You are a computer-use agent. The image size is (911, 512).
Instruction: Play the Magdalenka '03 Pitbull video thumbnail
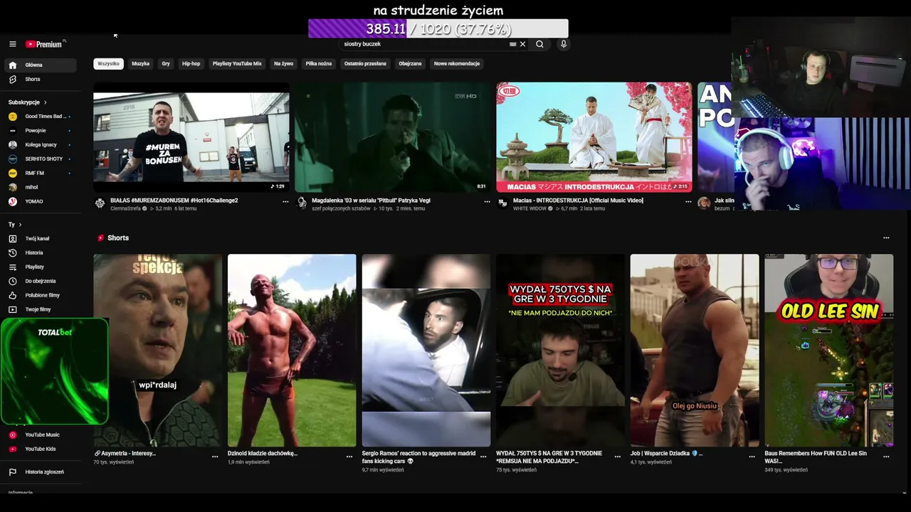point(393,137)
